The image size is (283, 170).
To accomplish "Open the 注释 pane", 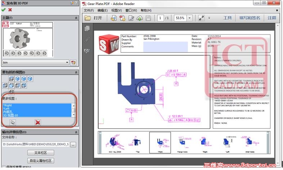I will tap(272, 18).
